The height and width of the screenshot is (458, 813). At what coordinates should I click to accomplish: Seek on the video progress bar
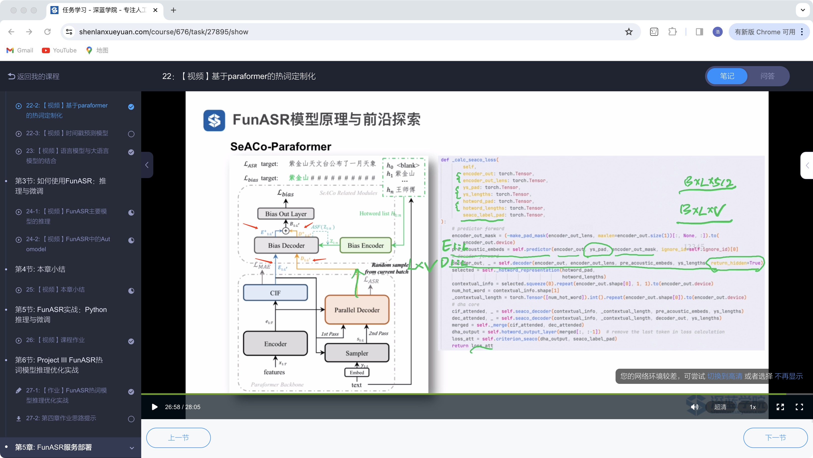click(x=477, y=394)
